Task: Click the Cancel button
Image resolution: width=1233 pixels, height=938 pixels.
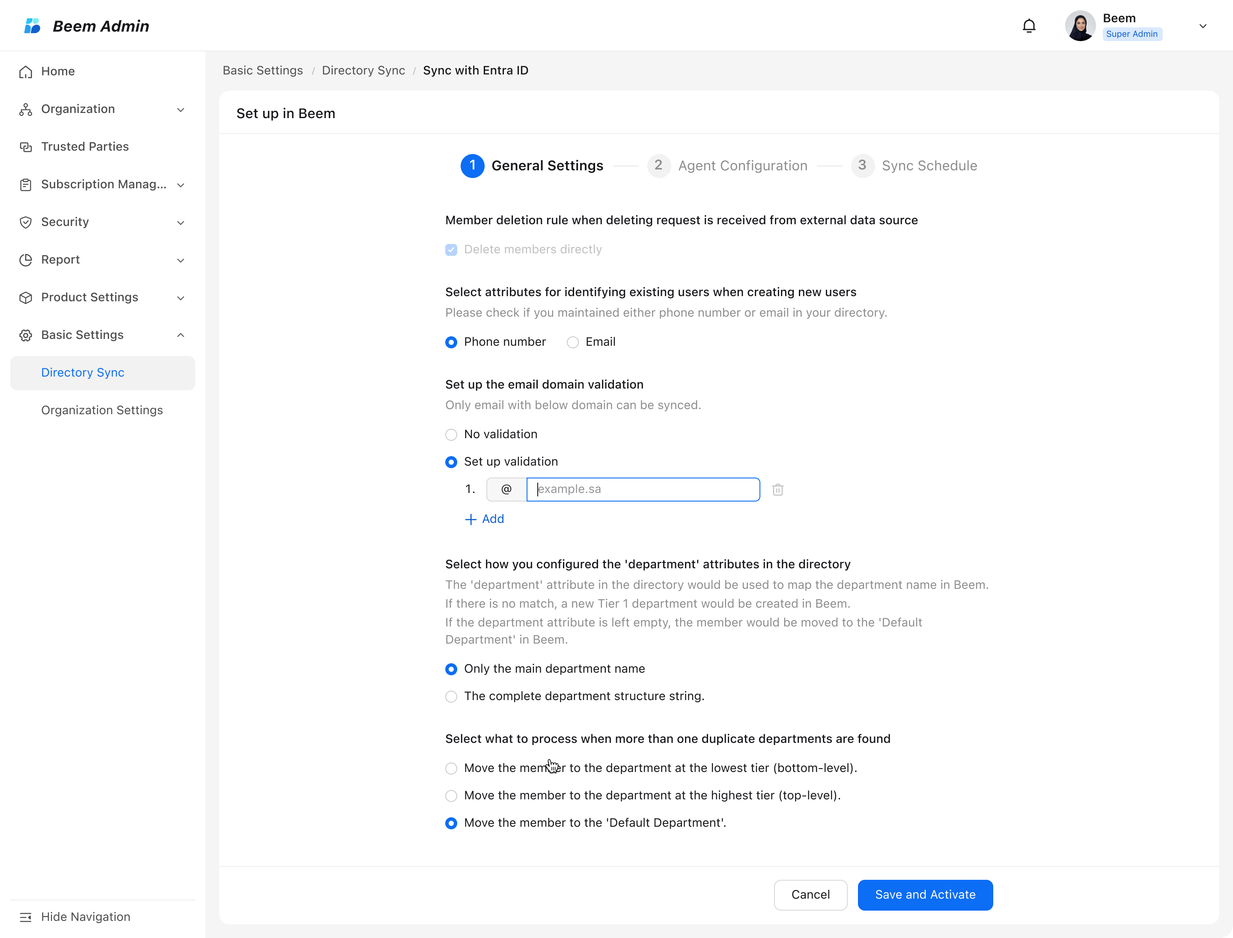Action: pos(810,895)
